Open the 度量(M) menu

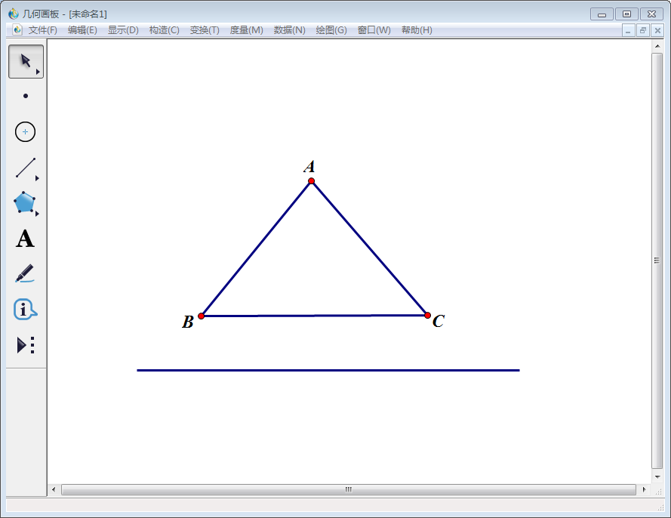click(x=247, y=30)
